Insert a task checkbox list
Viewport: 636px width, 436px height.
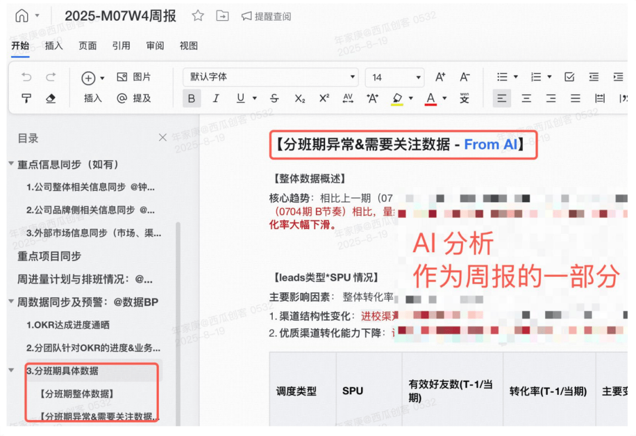tap(569, 77)
